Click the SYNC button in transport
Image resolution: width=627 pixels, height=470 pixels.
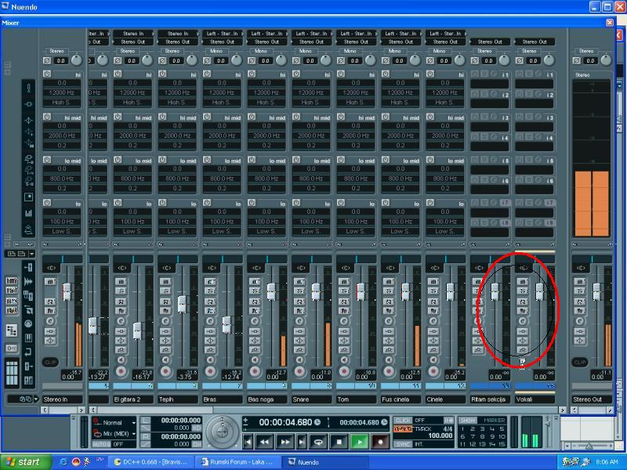(x=403, y=444)
